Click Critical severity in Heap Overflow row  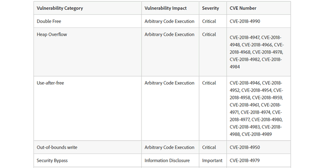tap(209, 34)
